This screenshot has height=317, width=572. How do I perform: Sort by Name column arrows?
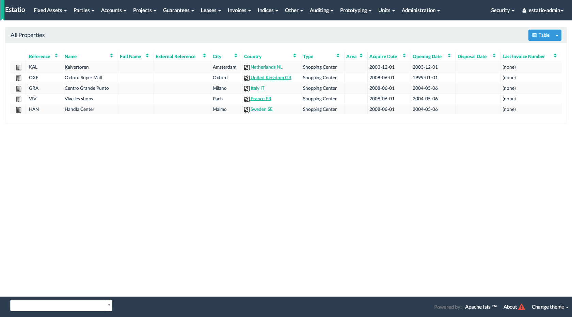point(111,56)
